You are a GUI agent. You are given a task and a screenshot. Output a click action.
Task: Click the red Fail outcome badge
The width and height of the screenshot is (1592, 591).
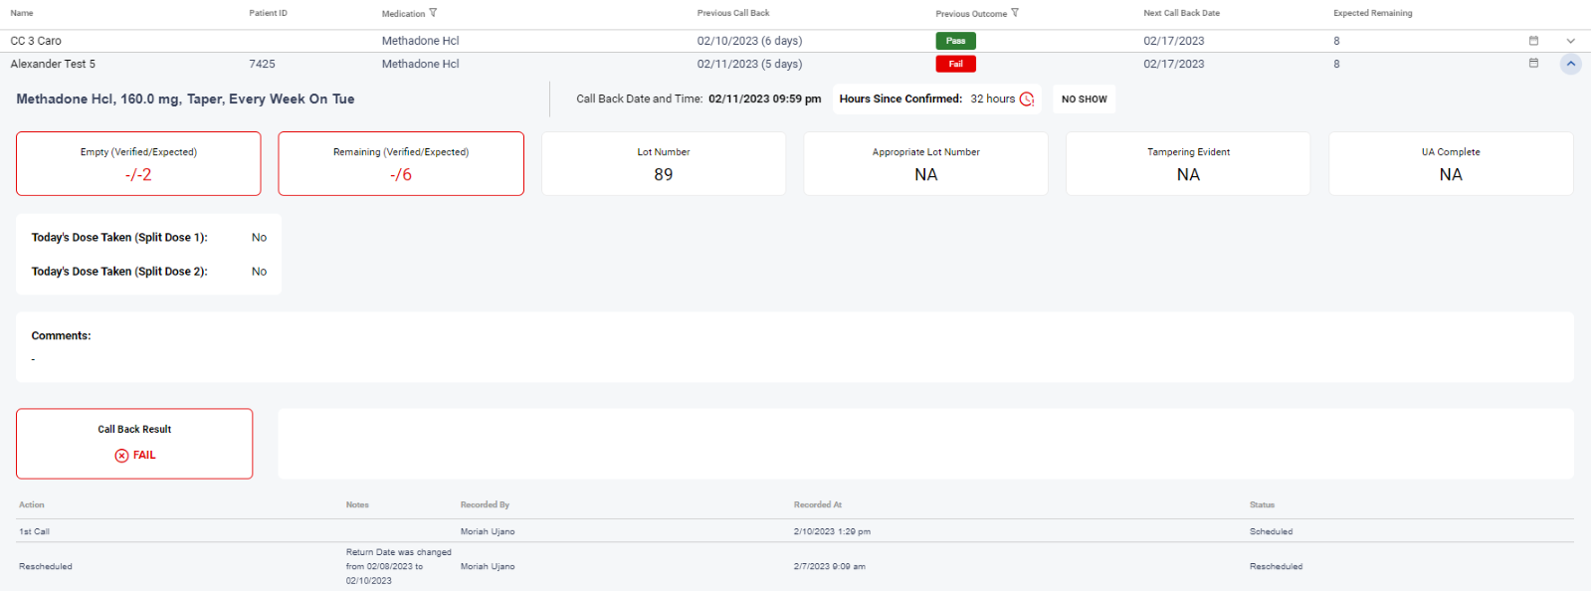pyautogui.click(x=955, y=64)
